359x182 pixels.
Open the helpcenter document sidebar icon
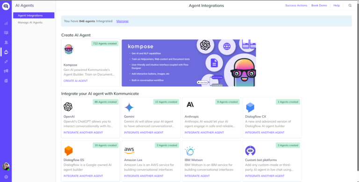click(6, 81)
